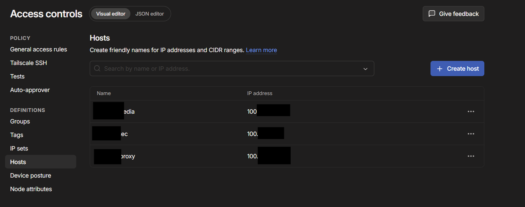Open the more options menu for the media host

(x=471, y=112)
